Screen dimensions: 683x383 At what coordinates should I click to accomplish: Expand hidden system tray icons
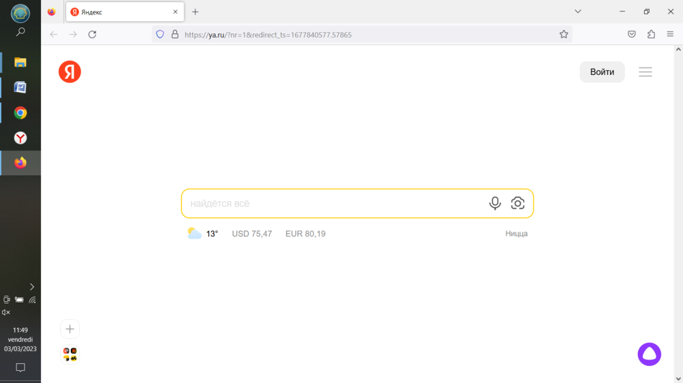click(x=31, y=287)
